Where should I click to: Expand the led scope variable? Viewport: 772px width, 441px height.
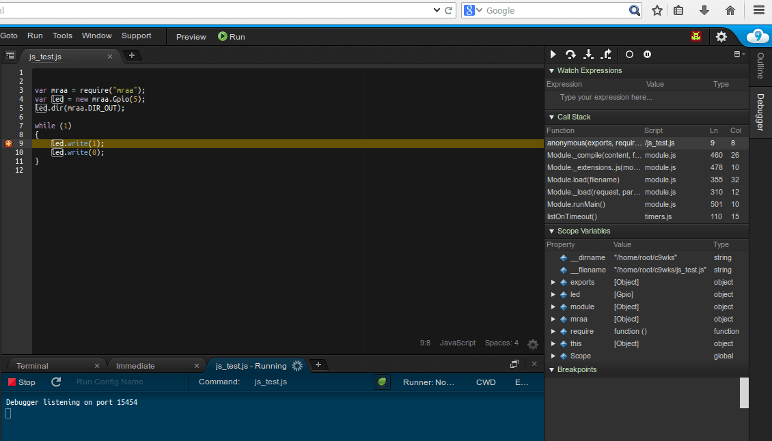553,294
